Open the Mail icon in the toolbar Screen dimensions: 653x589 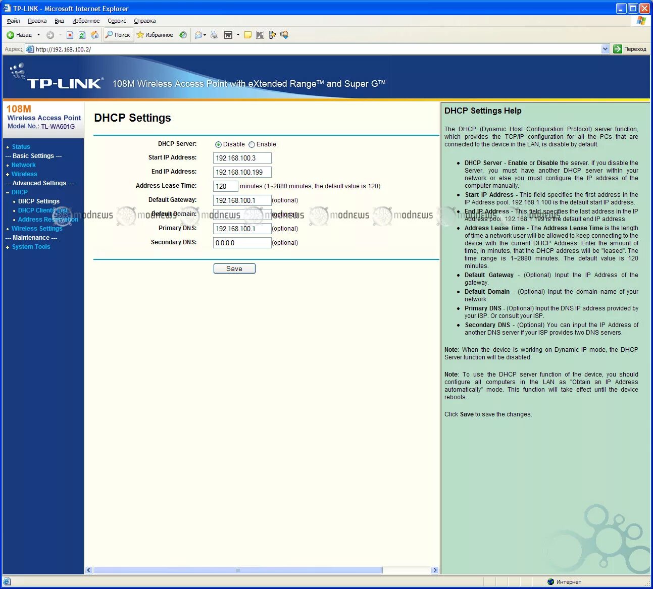[x=198, y=34]
